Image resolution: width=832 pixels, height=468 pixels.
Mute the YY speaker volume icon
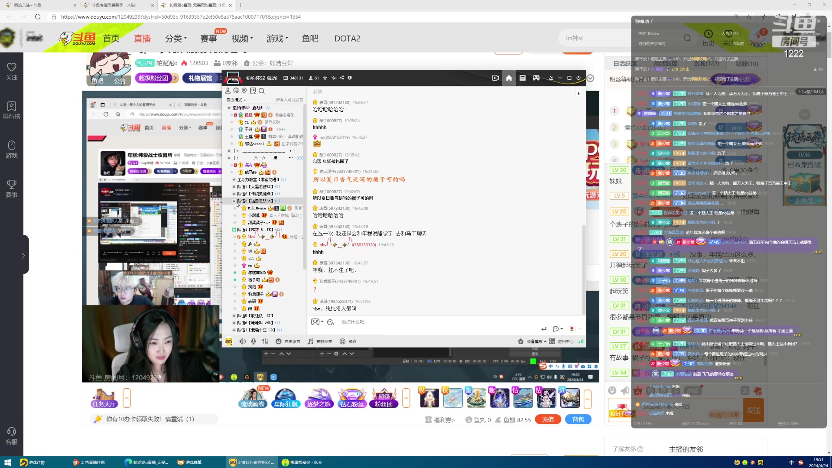point(243,341)
